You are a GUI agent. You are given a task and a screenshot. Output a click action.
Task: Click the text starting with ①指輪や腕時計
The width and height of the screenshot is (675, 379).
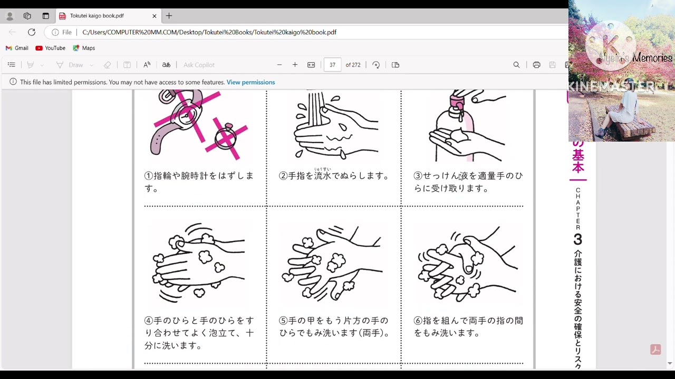click(x=199, y=182)
